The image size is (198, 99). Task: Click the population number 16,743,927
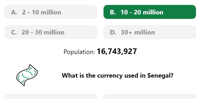117,51
